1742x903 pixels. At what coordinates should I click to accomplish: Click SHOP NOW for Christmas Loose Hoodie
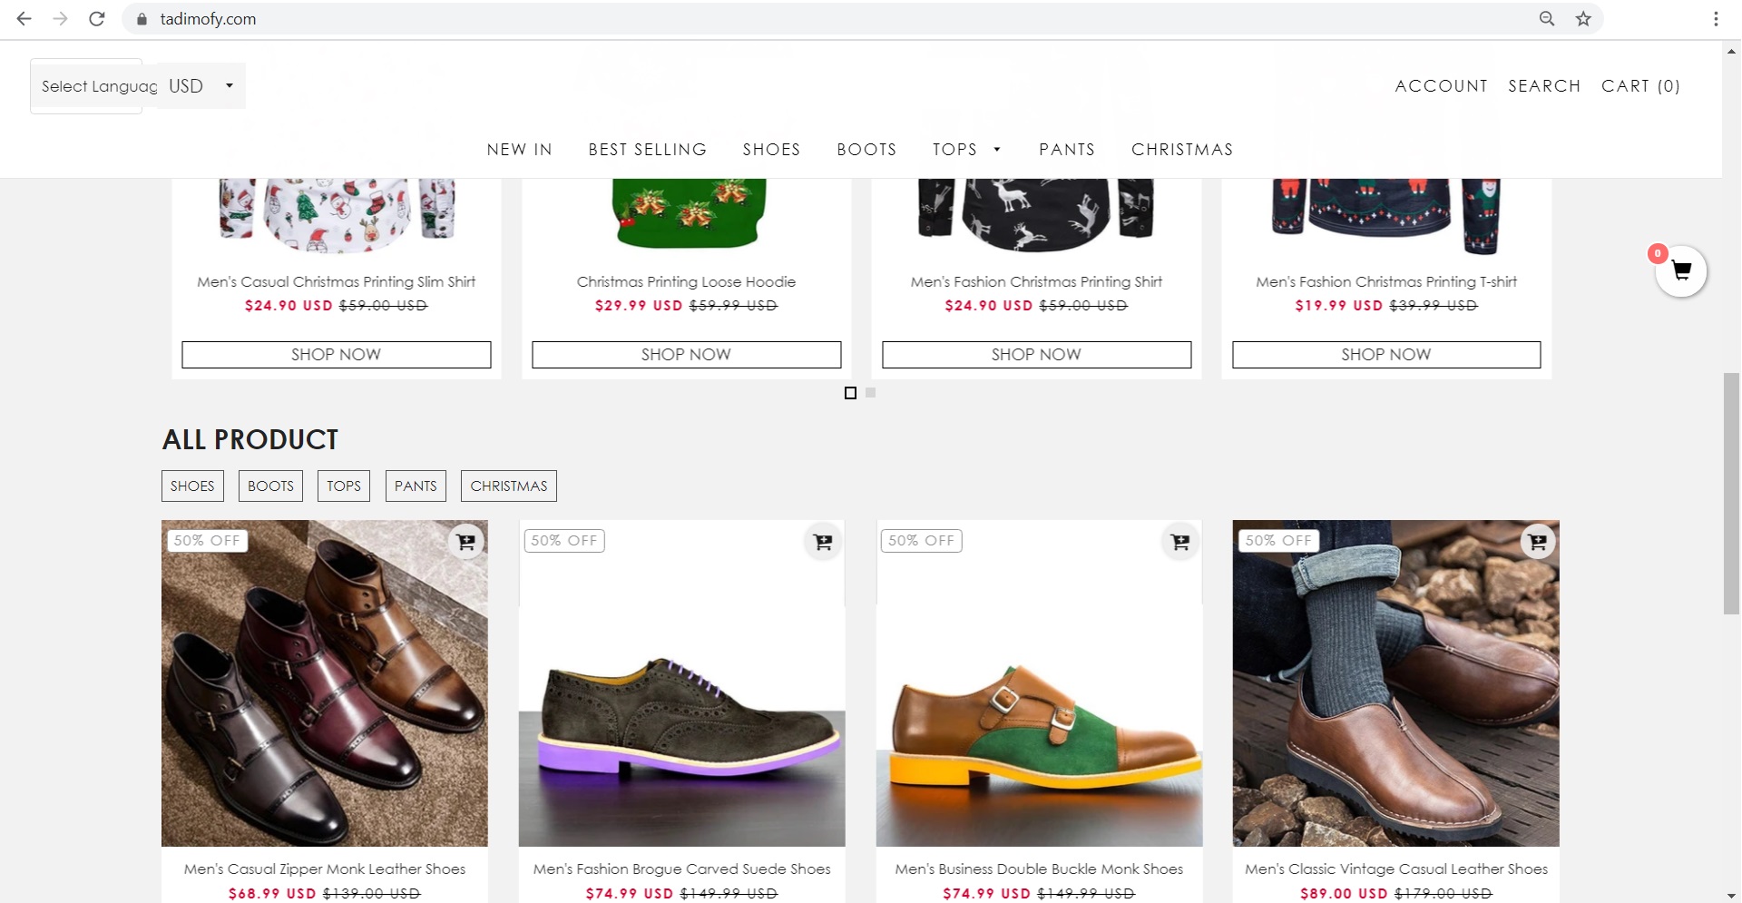686,355
